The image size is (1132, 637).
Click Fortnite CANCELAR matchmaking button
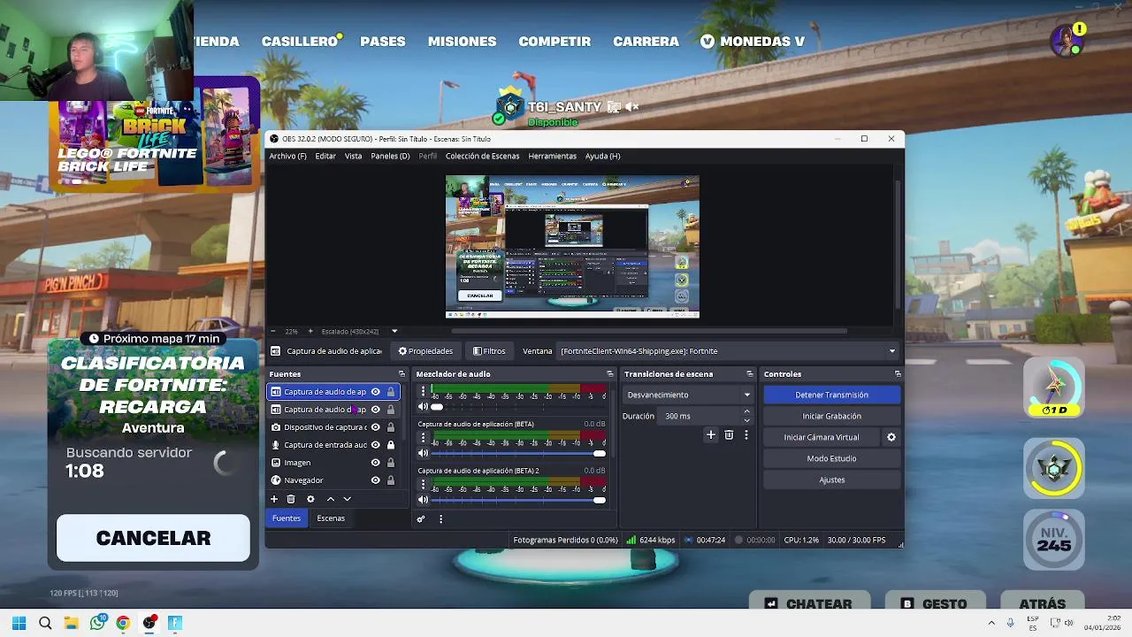coord(153,538)
